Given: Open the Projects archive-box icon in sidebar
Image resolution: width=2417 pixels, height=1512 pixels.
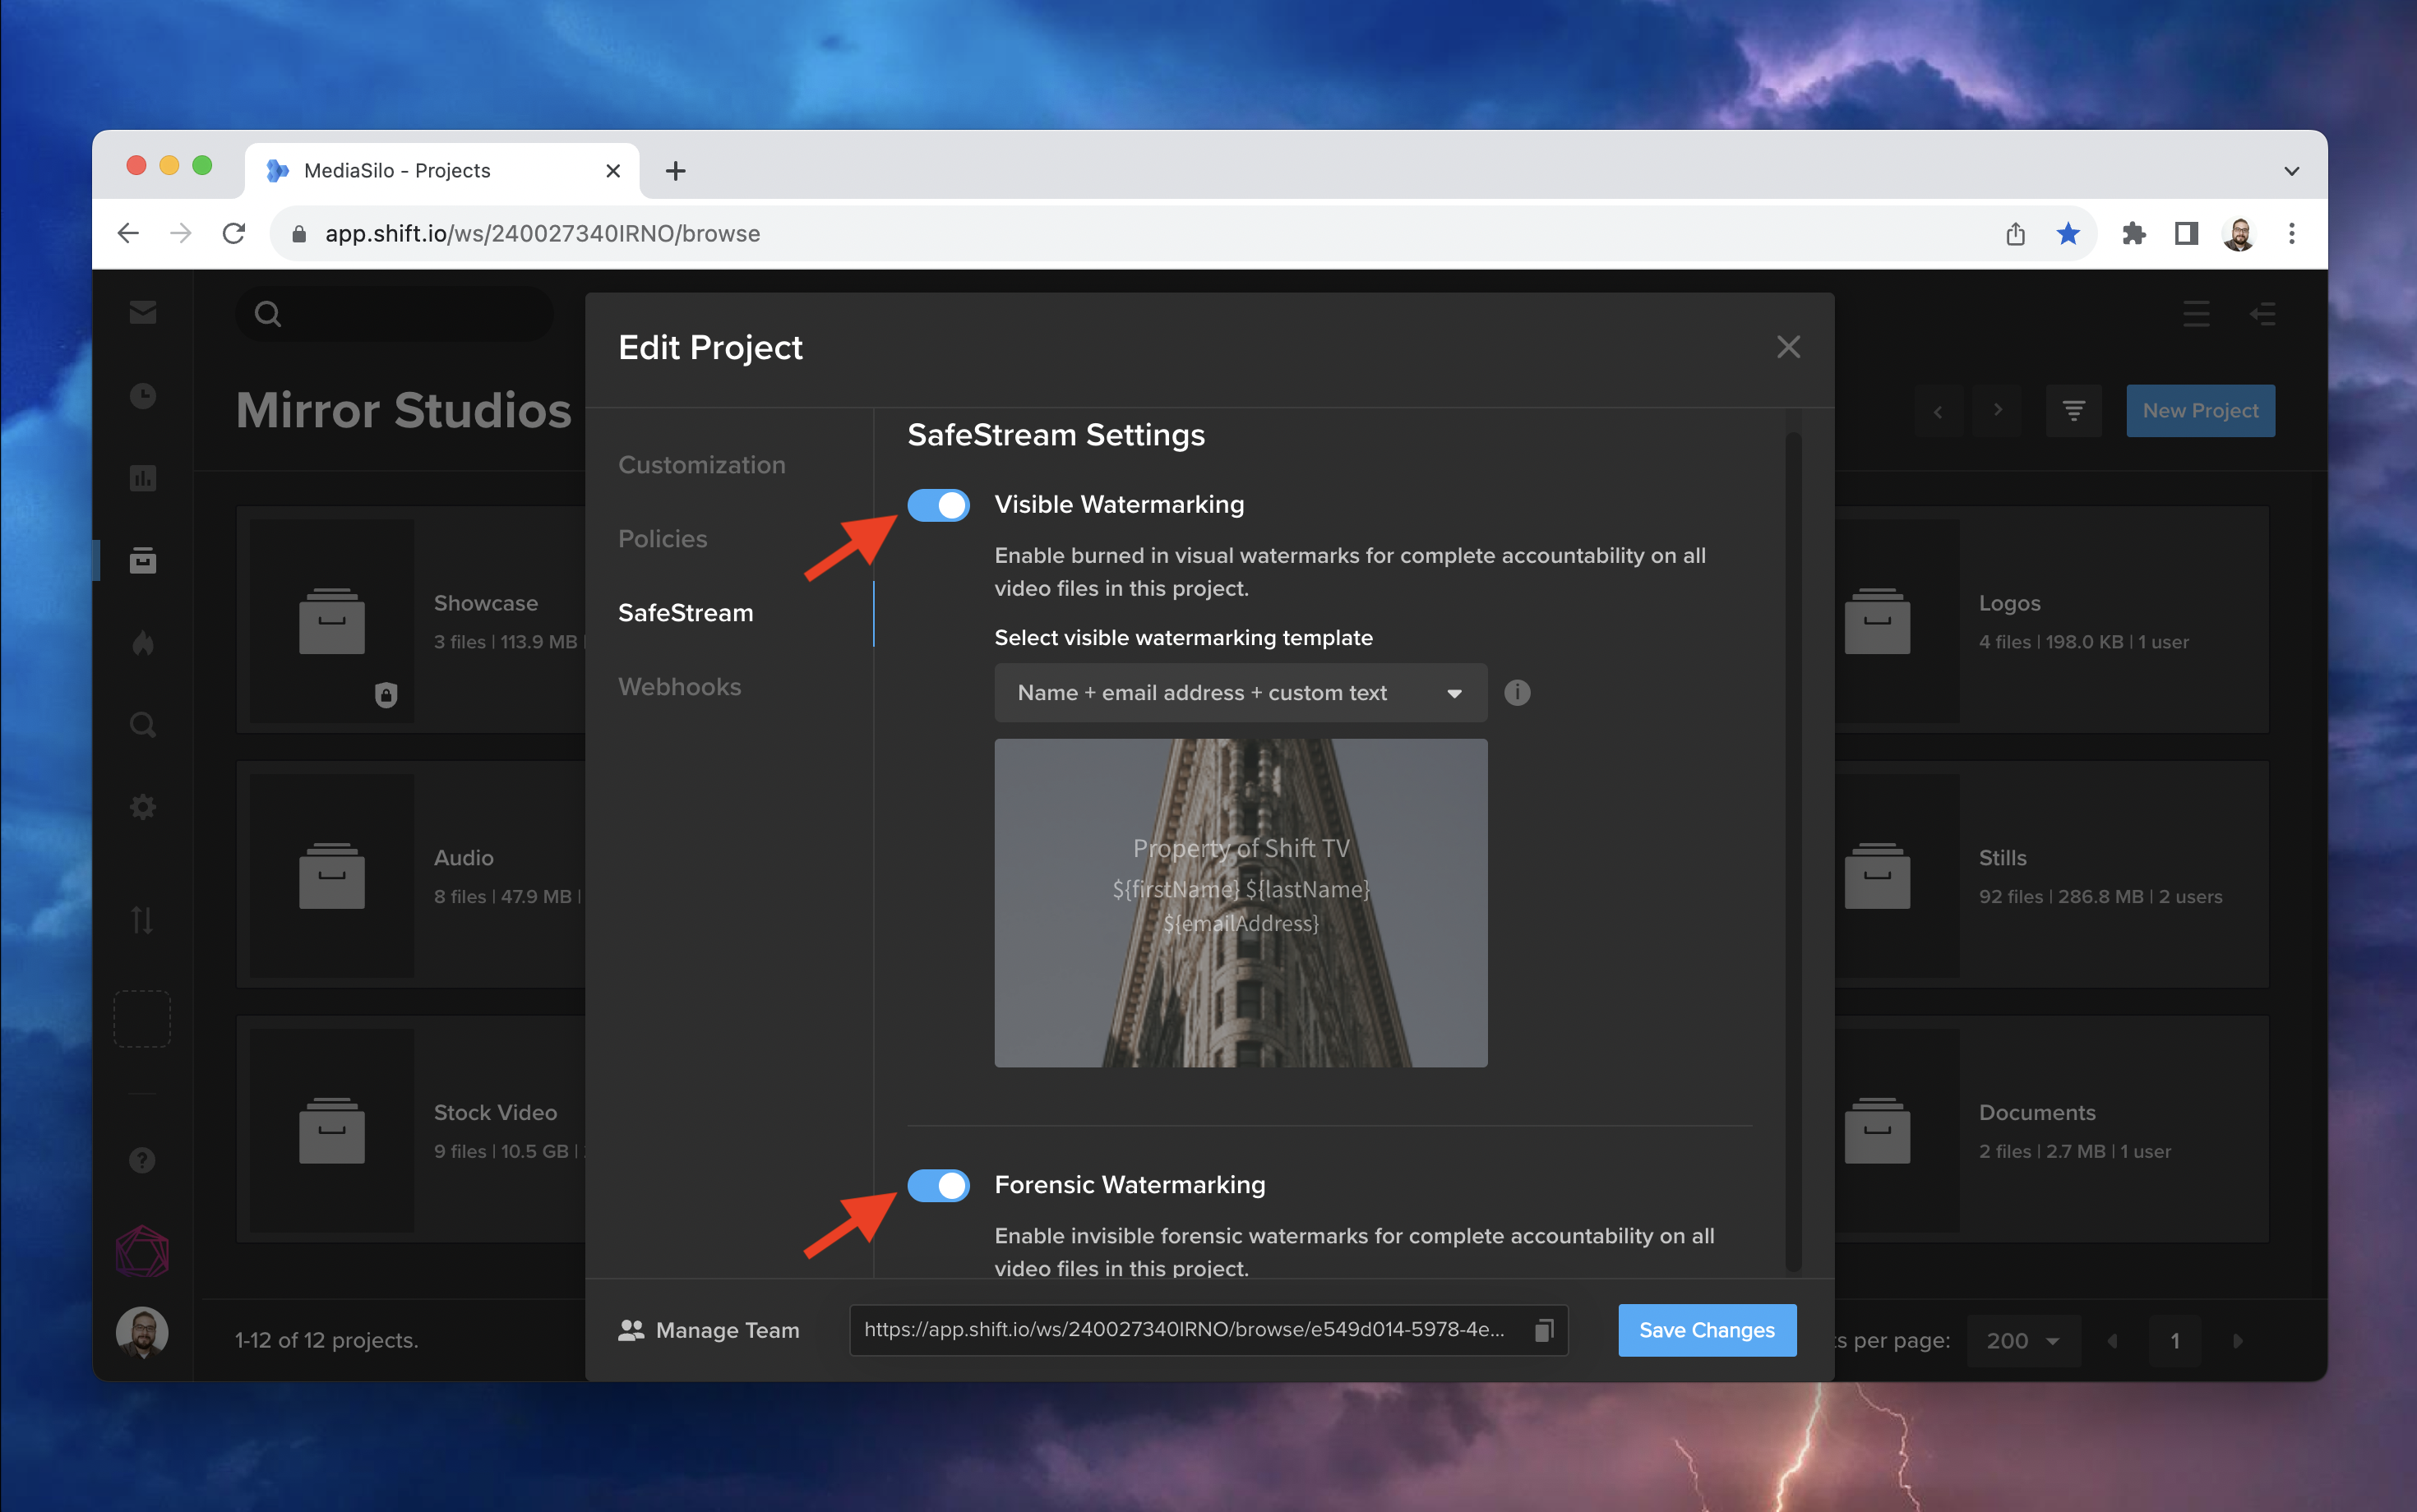Looking at the screenshot, I should [x=143, y=560].
